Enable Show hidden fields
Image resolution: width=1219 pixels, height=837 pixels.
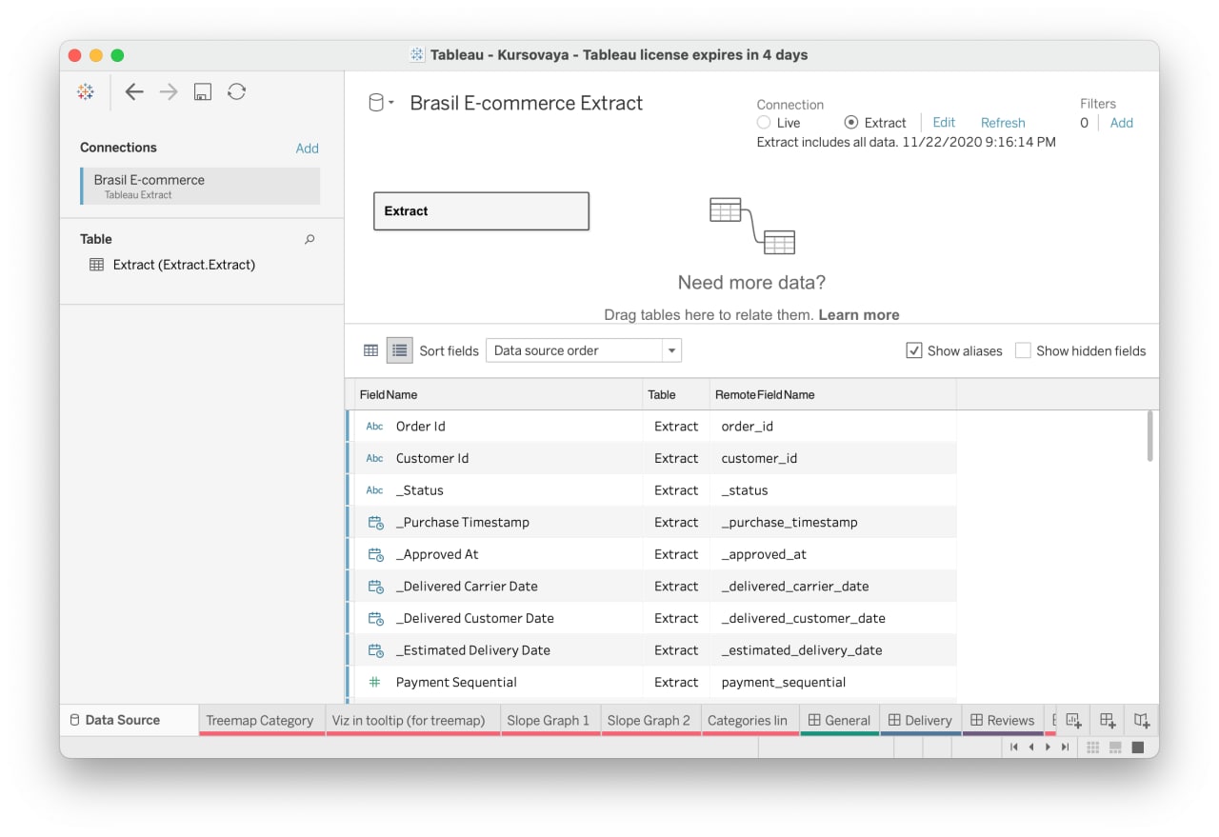pos(1023,350)
